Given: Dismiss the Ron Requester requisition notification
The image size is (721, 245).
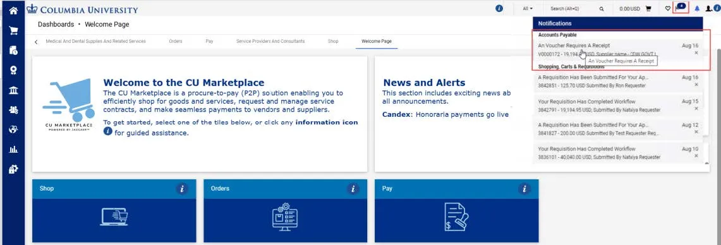Looking at the screenshot, I should 696,85.
